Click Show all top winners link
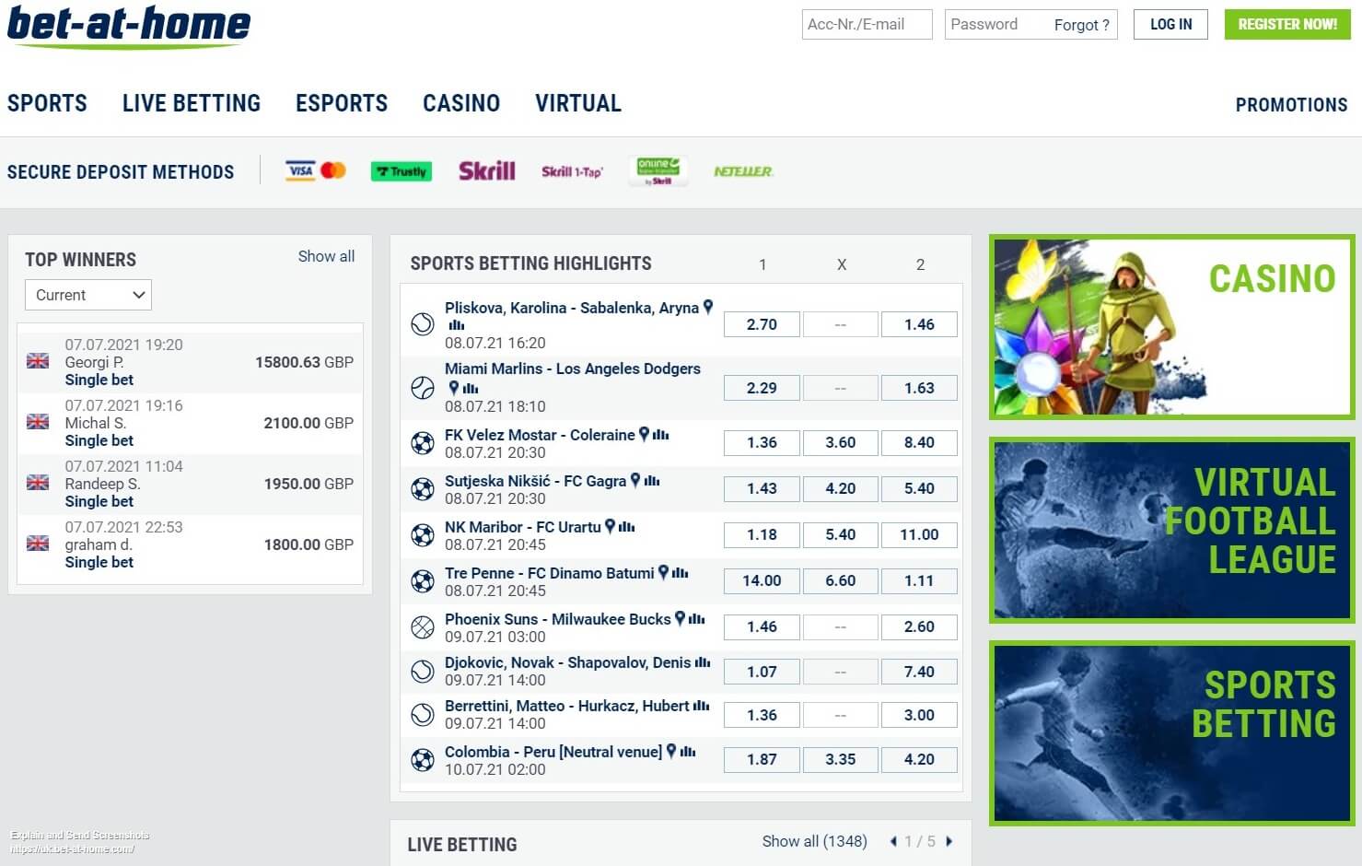Viewport: 1362px width, 866px height. point(326,256)
